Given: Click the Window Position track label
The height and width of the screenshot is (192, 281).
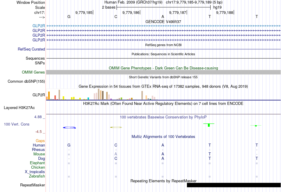Looking at the screenshot, I should point(31,2).
